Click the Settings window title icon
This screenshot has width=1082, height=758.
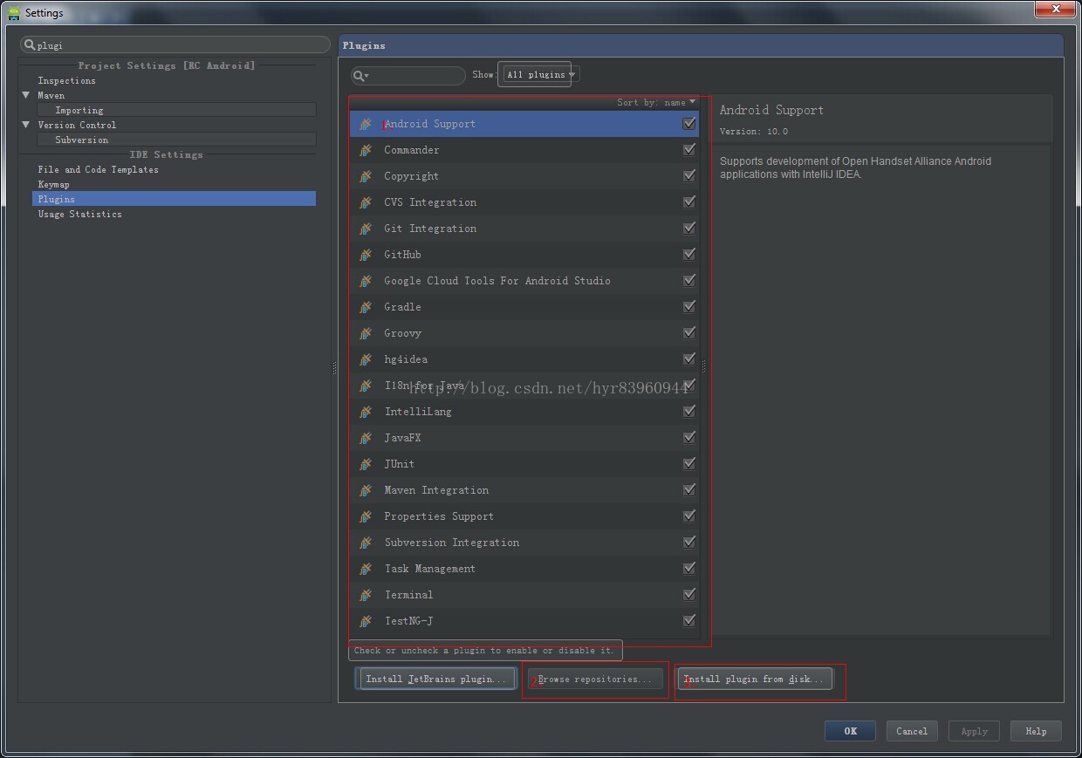click(13, 12)
